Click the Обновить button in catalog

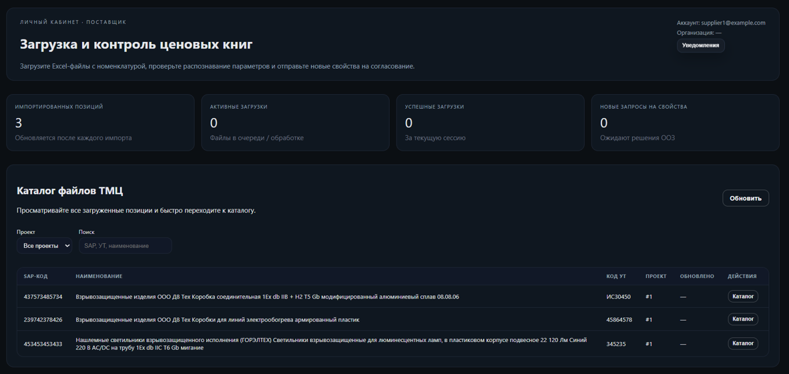tap(745, 198)
